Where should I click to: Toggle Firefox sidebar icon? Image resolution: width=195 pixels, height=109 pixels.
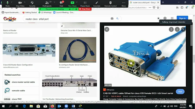coord(182,8)
